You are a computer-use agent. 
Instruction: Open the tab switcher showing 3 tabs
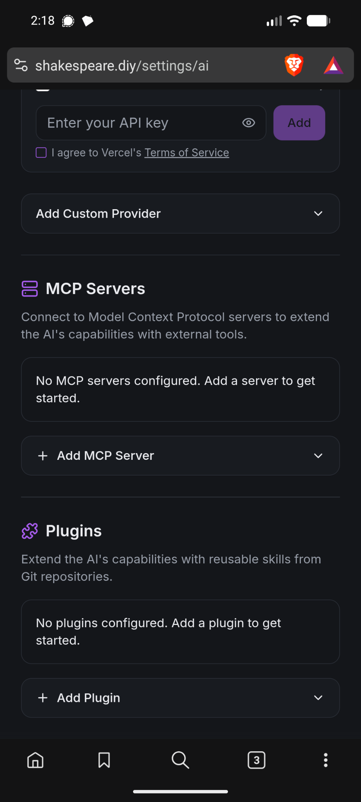(256, 760)
